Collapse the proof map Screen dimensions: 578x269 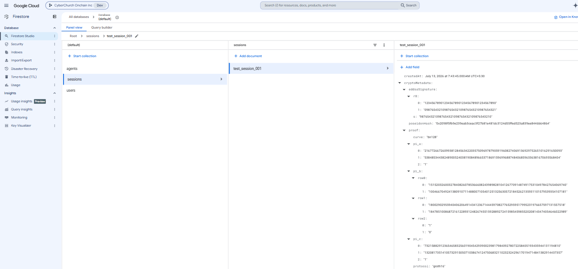[x=404, y=130]
